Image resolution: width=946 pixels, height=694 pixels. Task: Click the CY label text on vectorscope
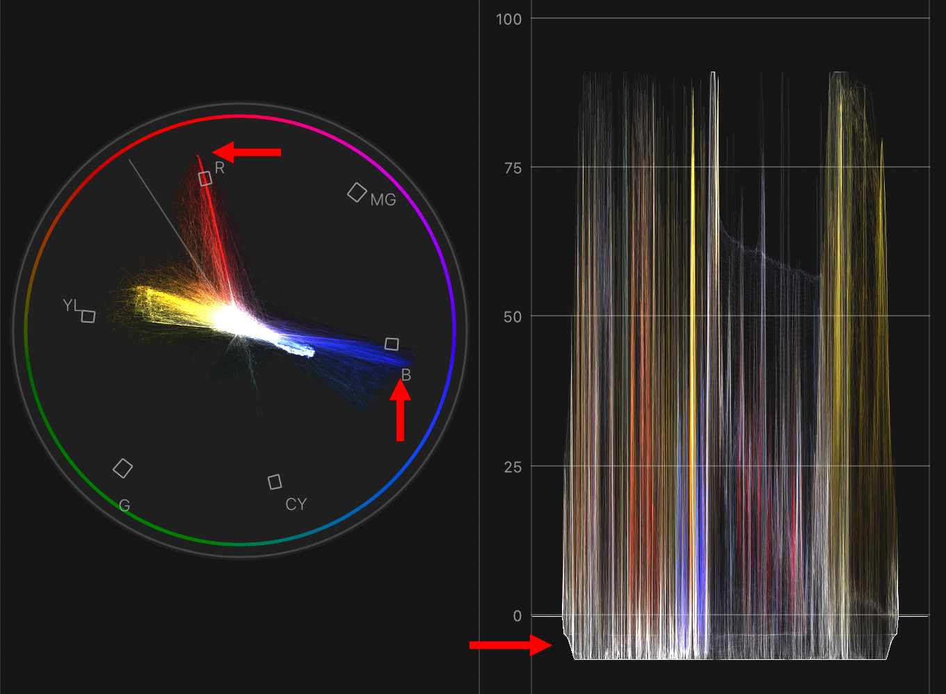point(296,504)
